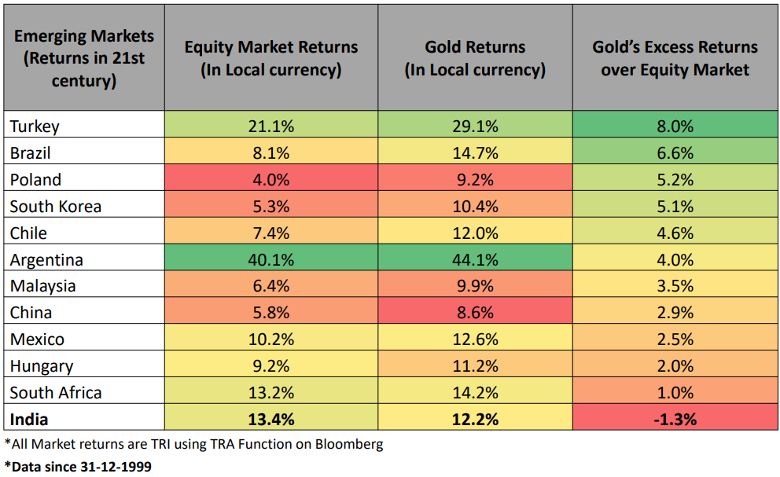This screenshot has height=477, width=780.
Task: Select Gold's Excess Returns header cell
Action: pyautogui.click(x=675, y=58)
